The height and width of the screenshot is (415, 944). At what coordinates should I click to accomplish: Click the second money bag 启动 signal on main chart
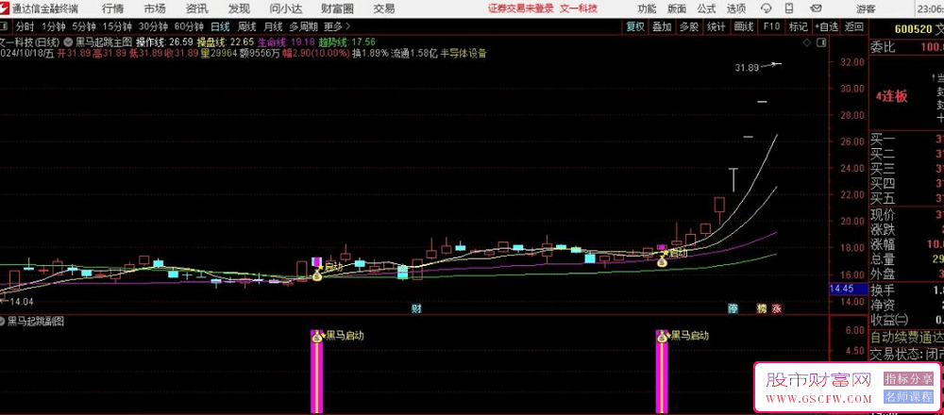click(663, 261)
